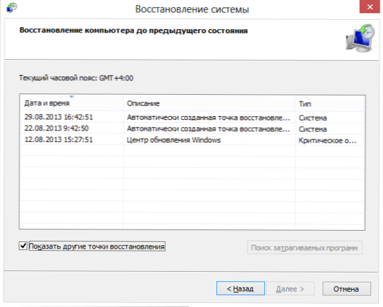The height and width of the screenshot is (307, 383).
Task: Cancel with the Отмена button
Action: coord(346,288)
